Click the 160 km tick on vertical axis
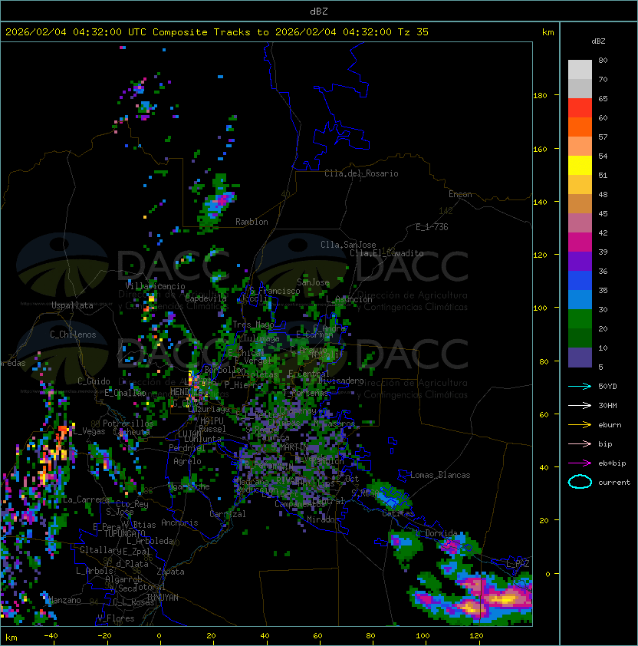This screenshot has width=638, height=646. coord(540,149)
